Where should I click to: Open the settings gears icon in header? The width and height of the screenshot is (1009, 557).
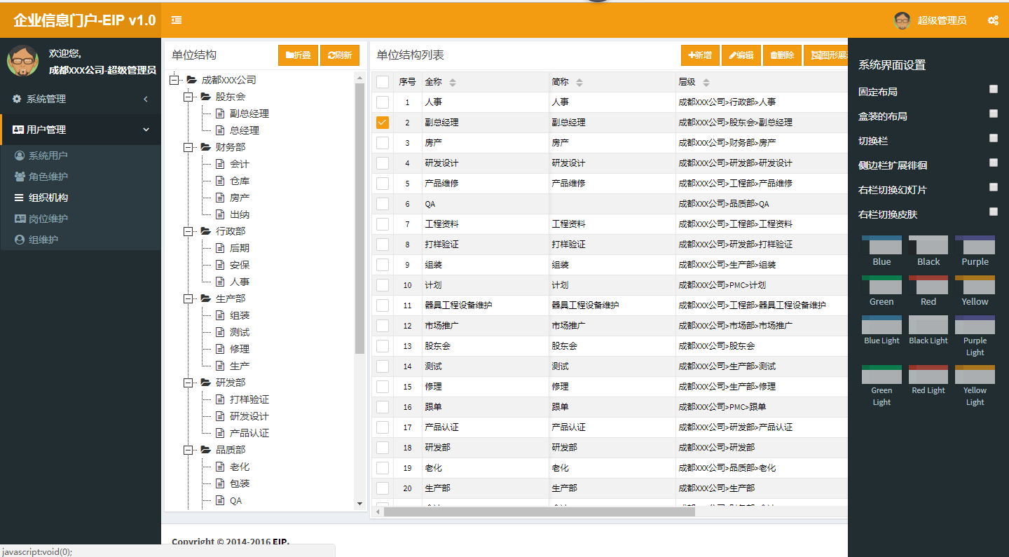(993, 20)
